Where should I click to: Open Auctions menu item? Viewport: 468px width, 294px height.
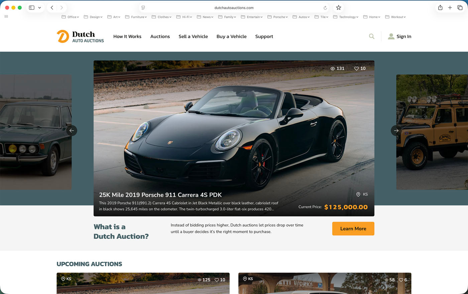tap(160, 36)
